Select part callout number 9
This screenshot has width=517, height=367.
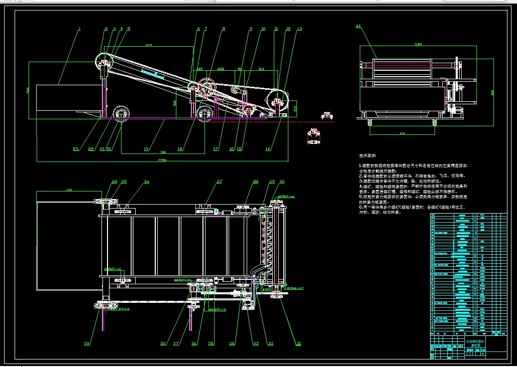[251, 29]
